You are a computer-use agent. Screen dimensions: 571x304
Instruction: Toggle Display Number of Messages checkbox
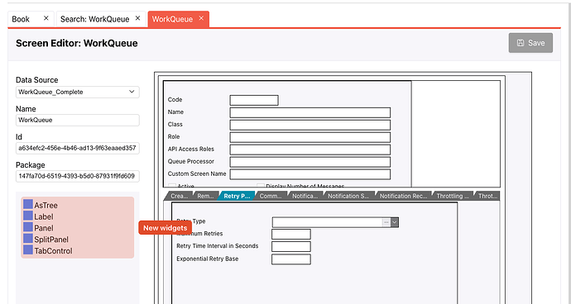click(x=261, y=185)
